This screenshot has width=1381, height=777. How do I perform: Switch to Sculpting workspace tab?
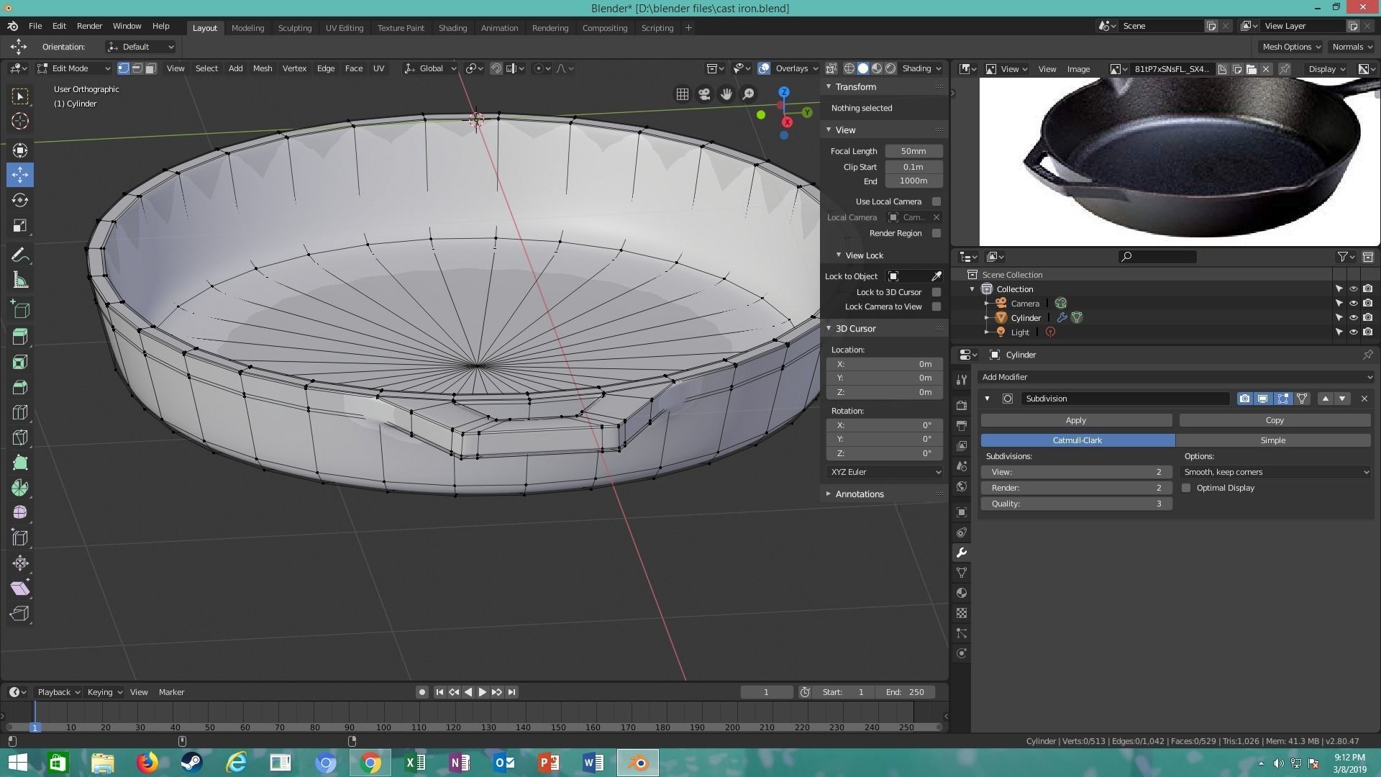pos(294,28)
